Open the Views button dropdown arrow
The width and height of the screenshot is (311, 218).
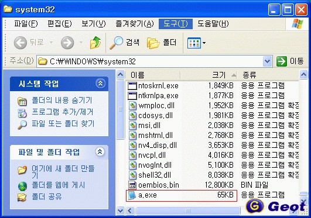pos(204,43)
